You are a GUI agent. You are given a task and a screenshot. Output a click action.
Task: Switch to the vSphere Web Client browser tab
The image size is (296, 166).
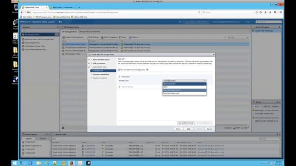[34, 7]
